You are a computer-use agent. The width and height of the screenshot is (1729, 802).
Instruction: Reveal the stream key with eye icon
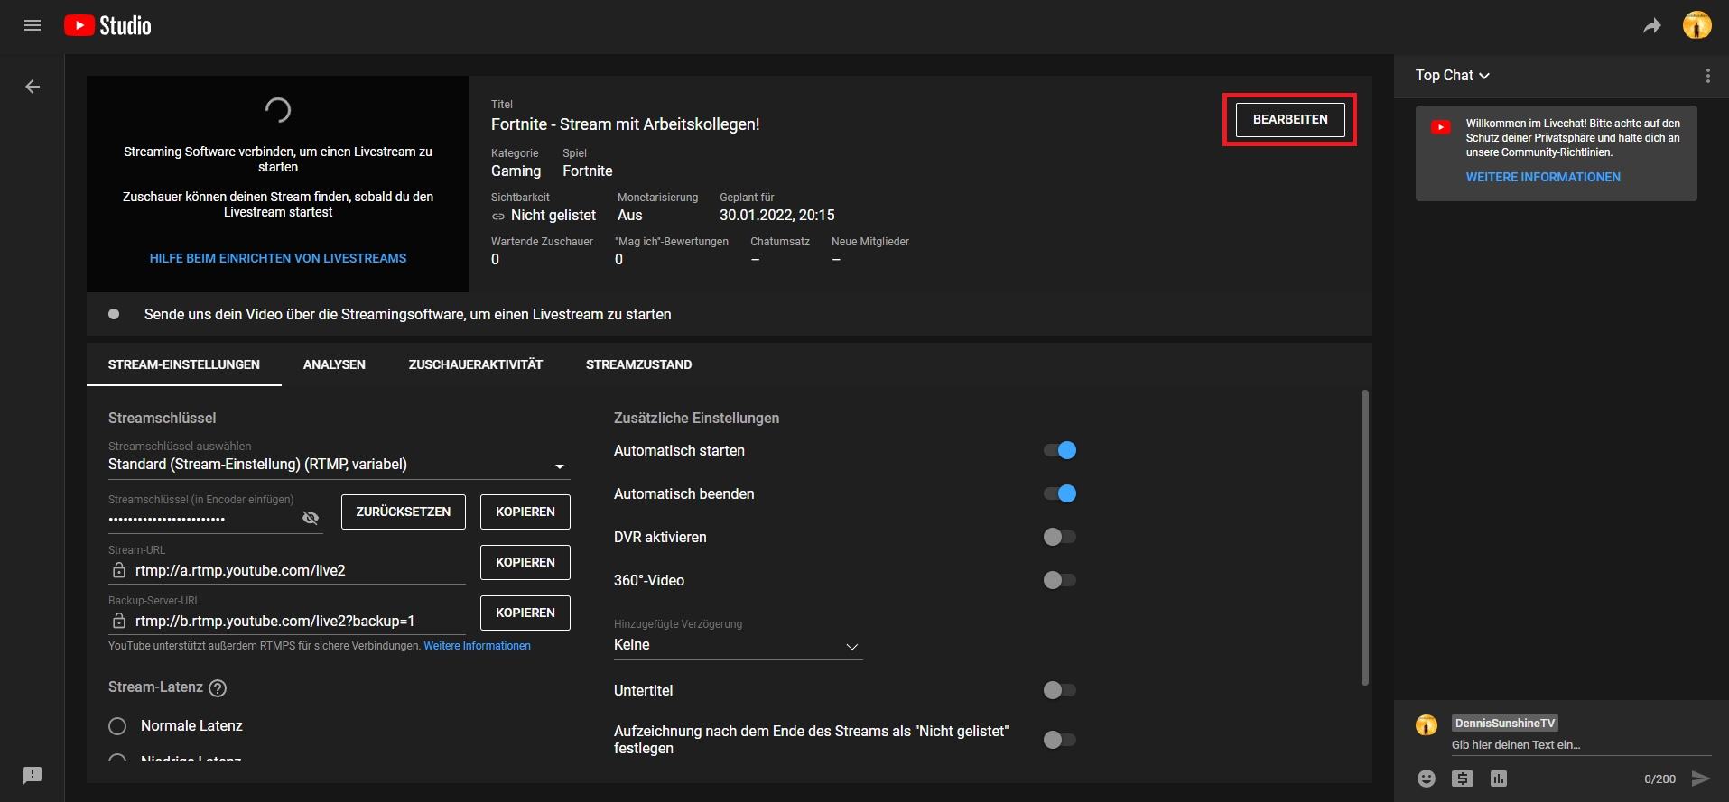click(311, 518)
